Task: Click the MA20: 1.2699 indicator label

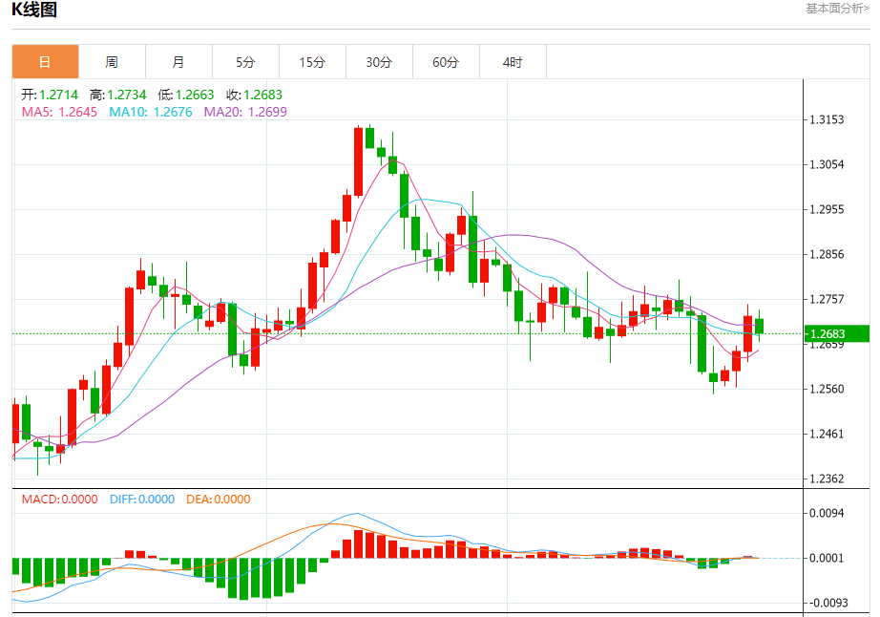Action: (x=245, y=112)
